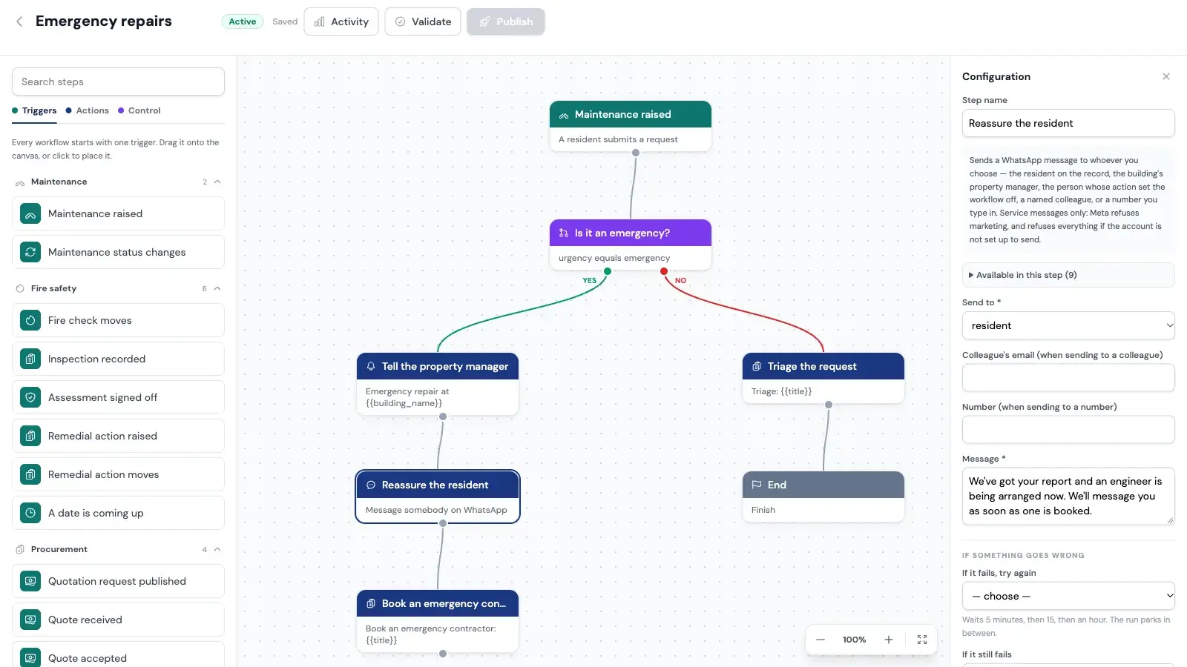
Task: Click the Remedial action raised icon
Action: pos(30,436)
